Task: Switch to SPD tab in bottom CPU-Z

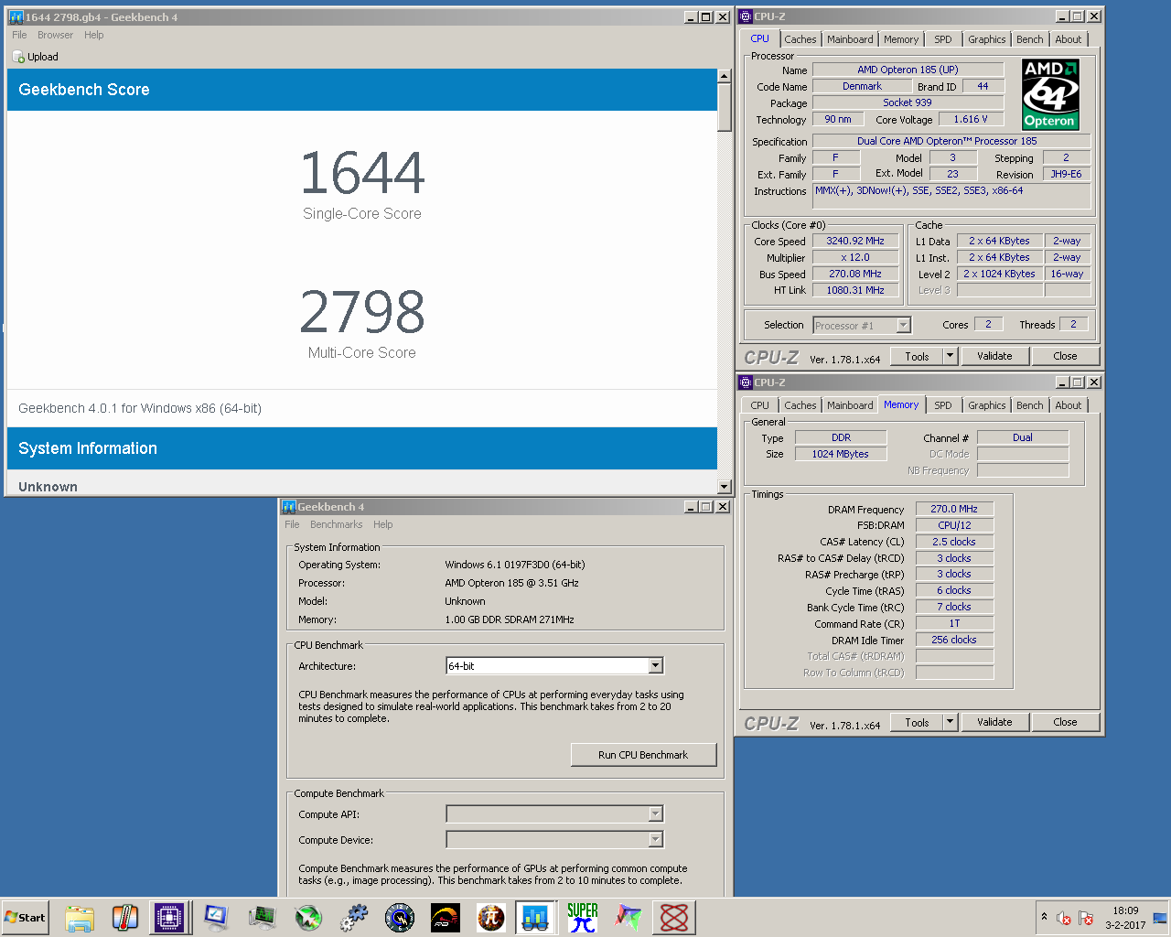Action: click(943, 405)
